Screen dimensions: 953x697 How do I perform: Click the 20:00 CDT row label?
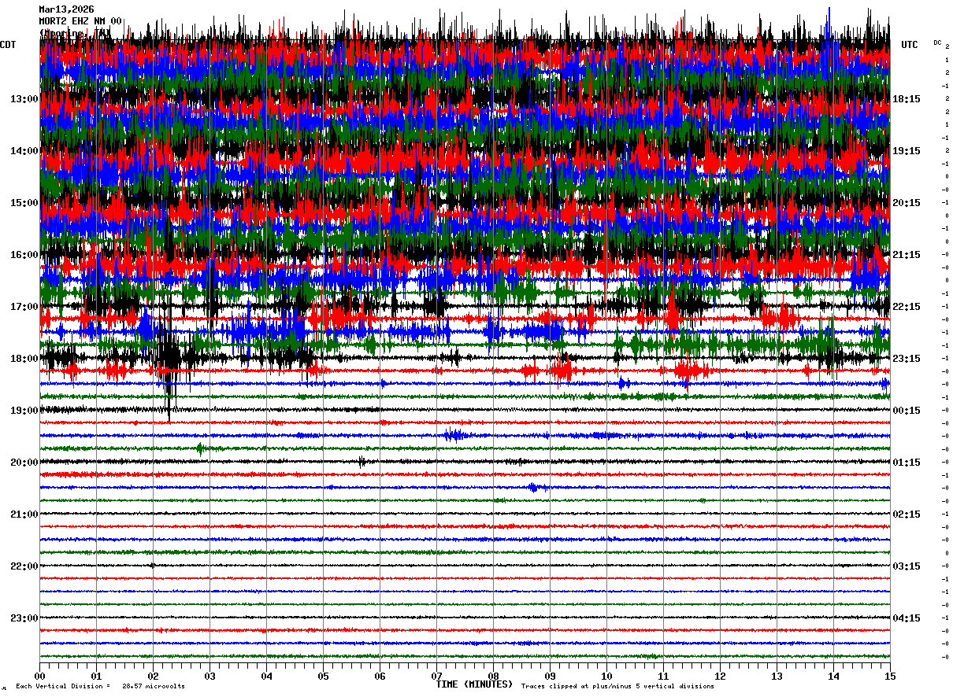[x=24, y=463]
